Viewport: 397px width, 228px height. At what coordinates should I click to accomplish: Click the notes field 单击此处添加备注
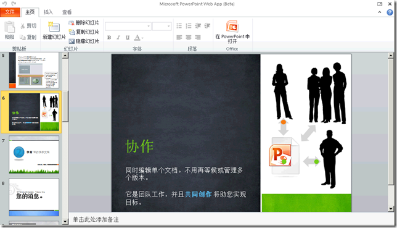[x=96, y=219]
